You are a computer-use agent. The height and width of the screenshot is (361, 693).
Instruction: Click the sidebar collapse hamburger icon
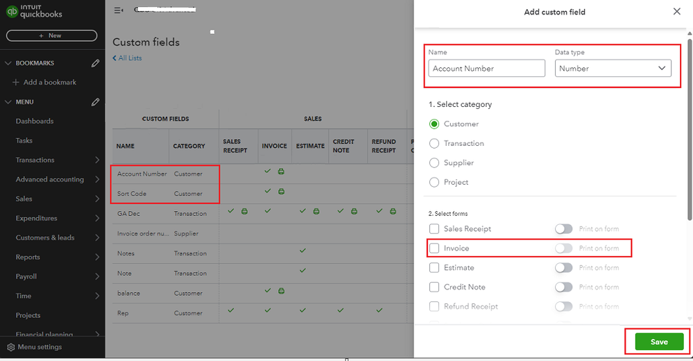tap(119, 10)
